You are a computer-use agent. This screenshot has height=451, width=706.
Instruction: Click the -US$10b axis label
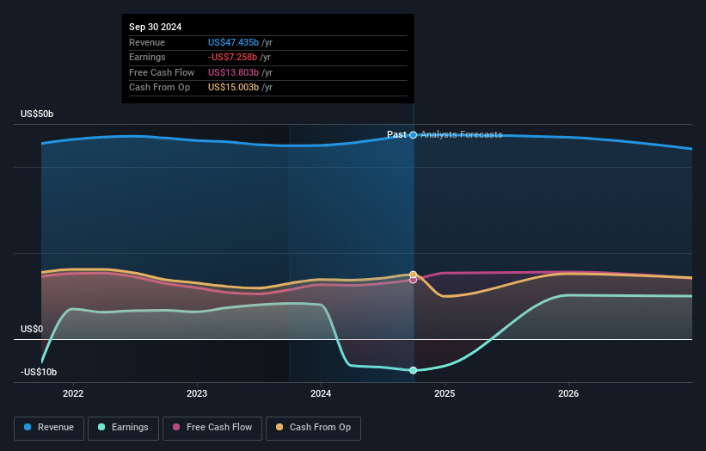39,372
